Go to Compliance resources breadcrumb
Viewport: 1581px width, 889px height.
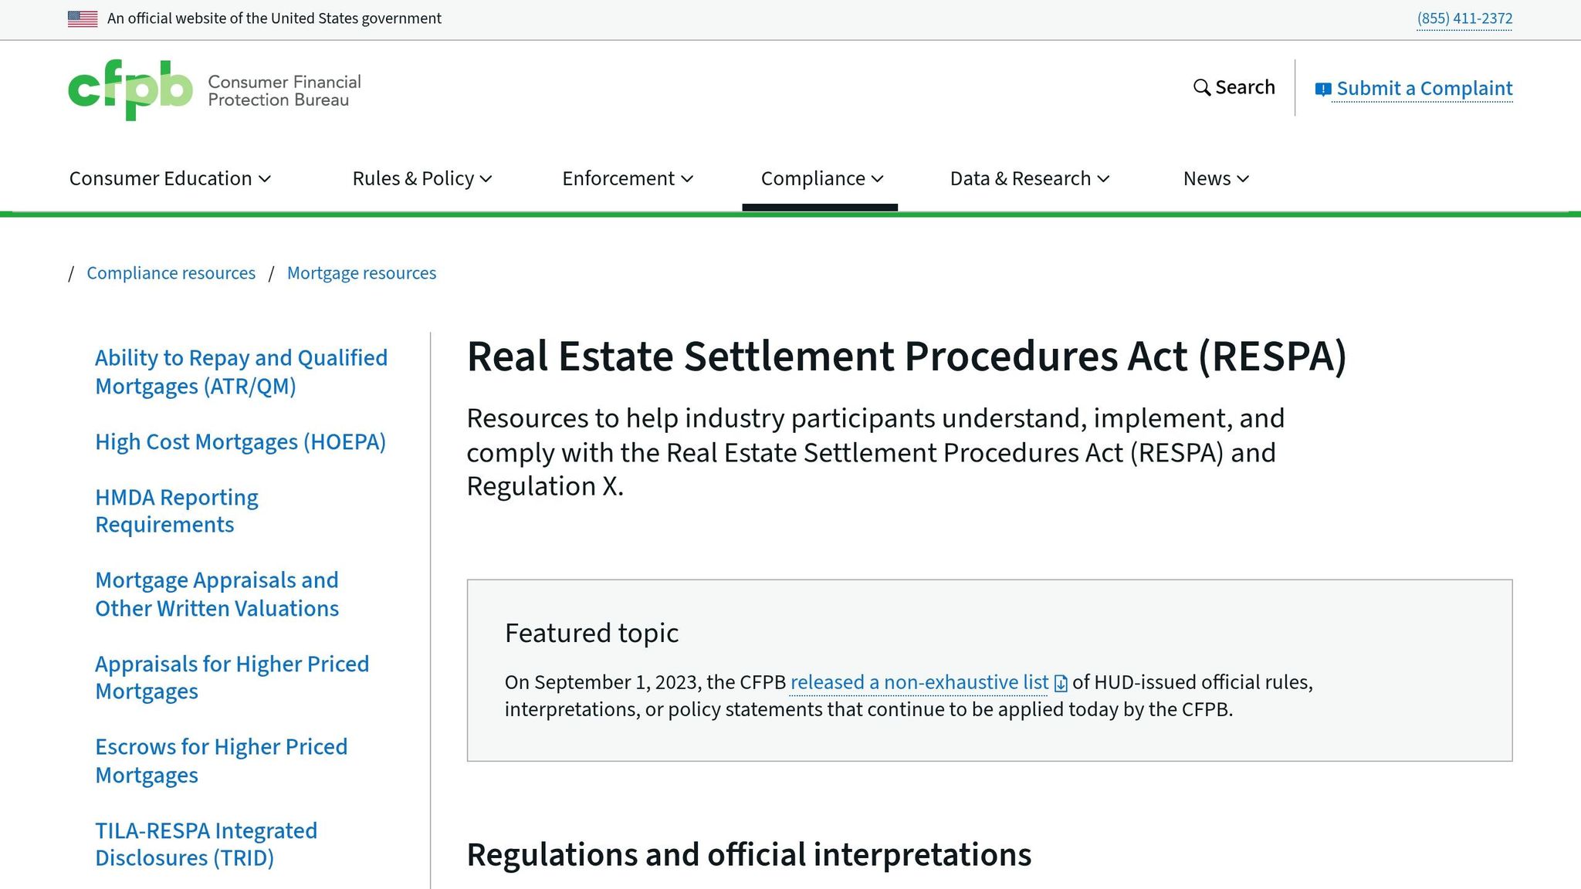[171, 273]
